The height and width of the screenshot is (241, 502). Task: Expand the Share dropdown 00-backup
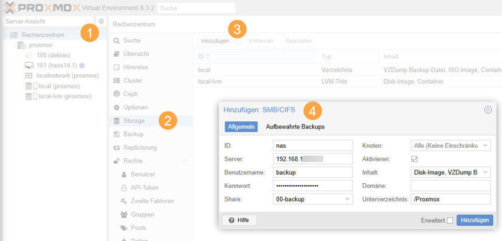coord(348,199)
